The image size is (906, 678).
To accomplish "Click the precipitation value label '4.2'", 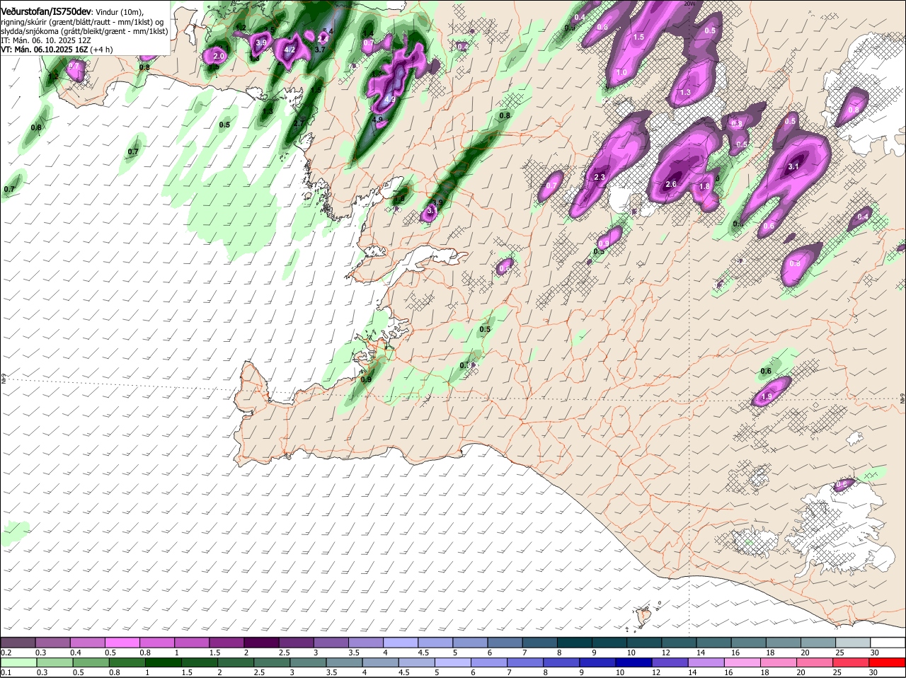I will tap(289, 50).
